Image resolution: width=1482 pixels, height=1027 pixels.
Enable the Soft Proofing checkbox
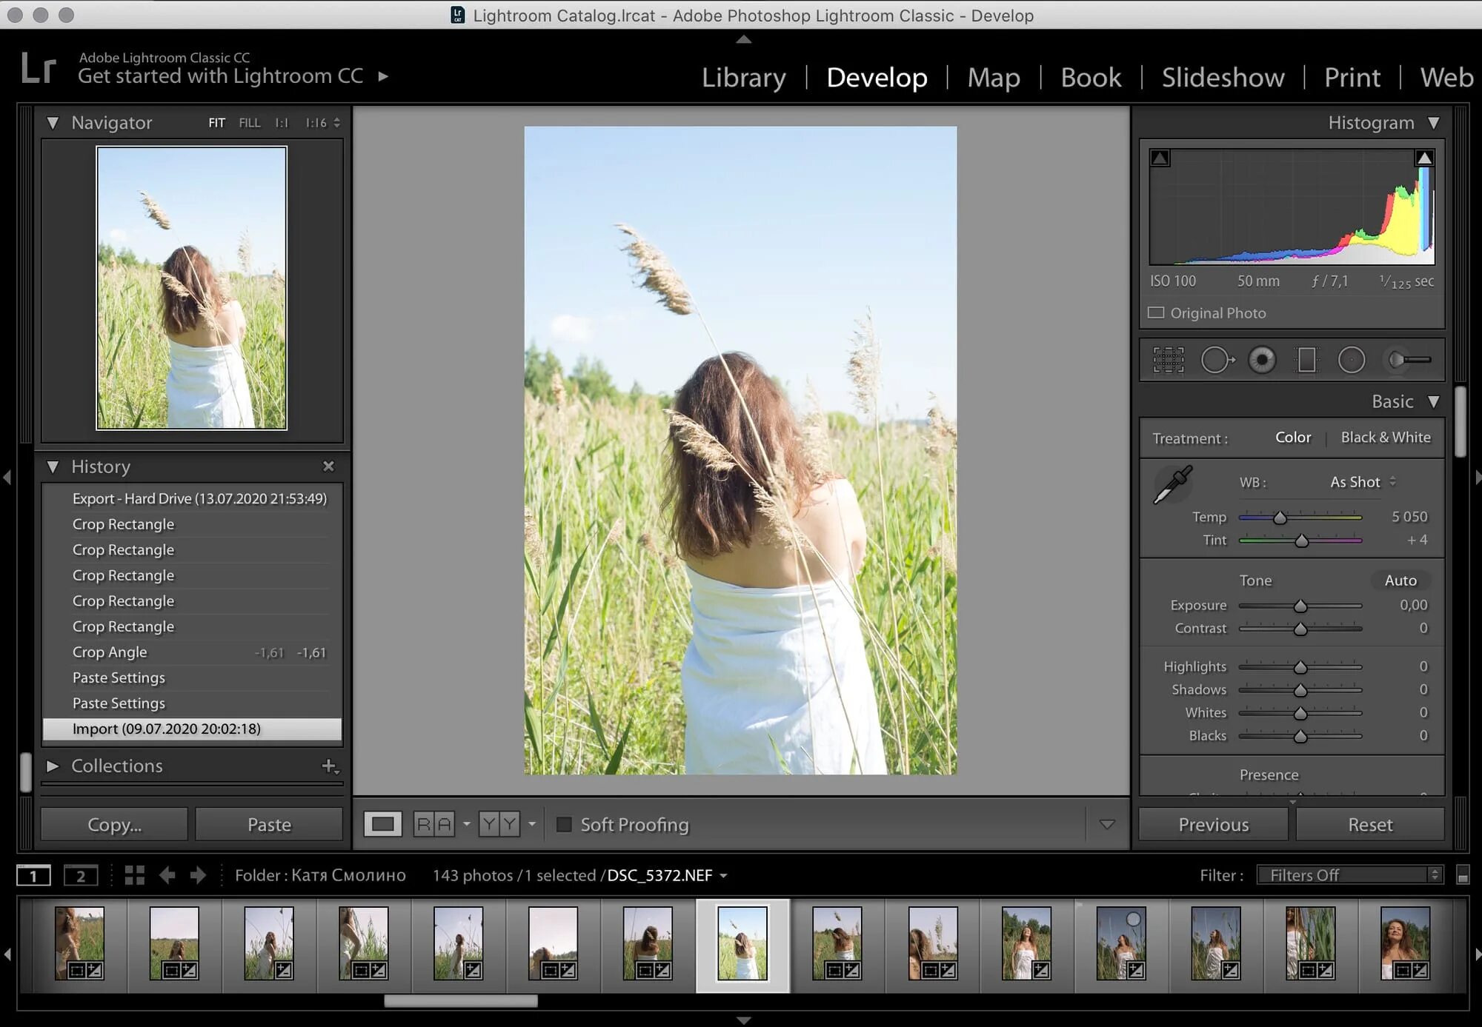tap(564, 824)
